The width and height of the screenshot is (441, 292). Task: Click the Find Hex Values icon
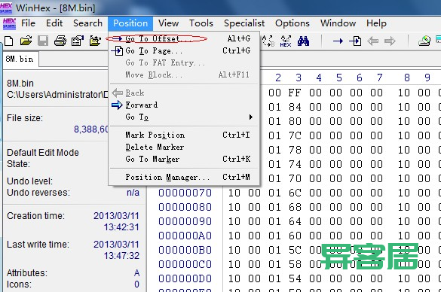click(x=286, y=41)
